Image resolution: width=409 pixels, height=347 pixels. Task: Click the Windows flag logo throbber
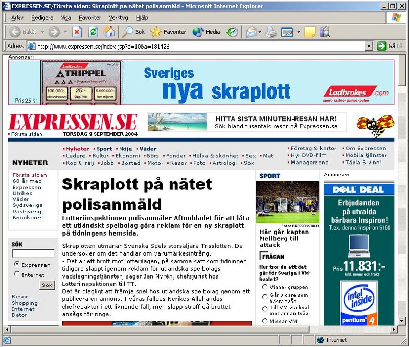point(397,17)
